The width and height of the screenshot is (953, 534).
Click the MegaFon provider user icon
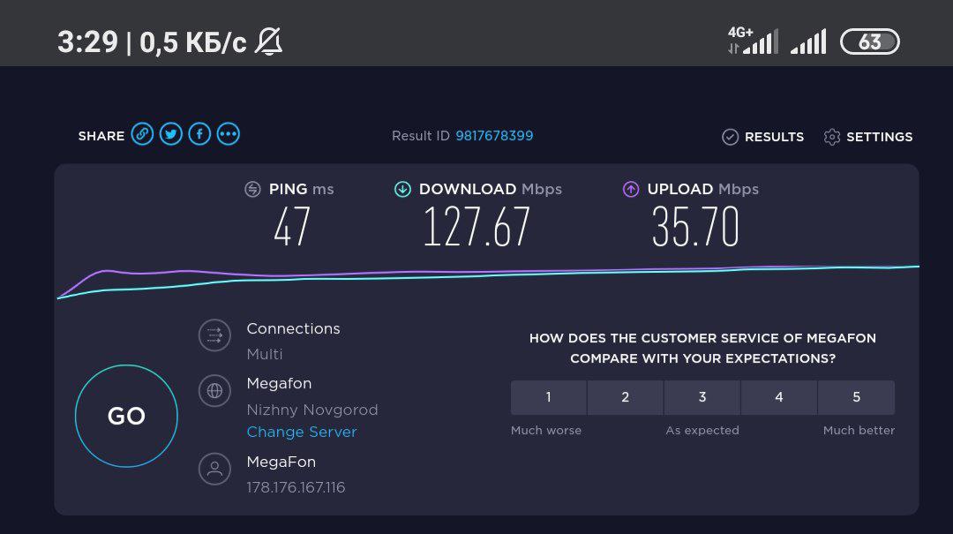click(x=214, y=469)
